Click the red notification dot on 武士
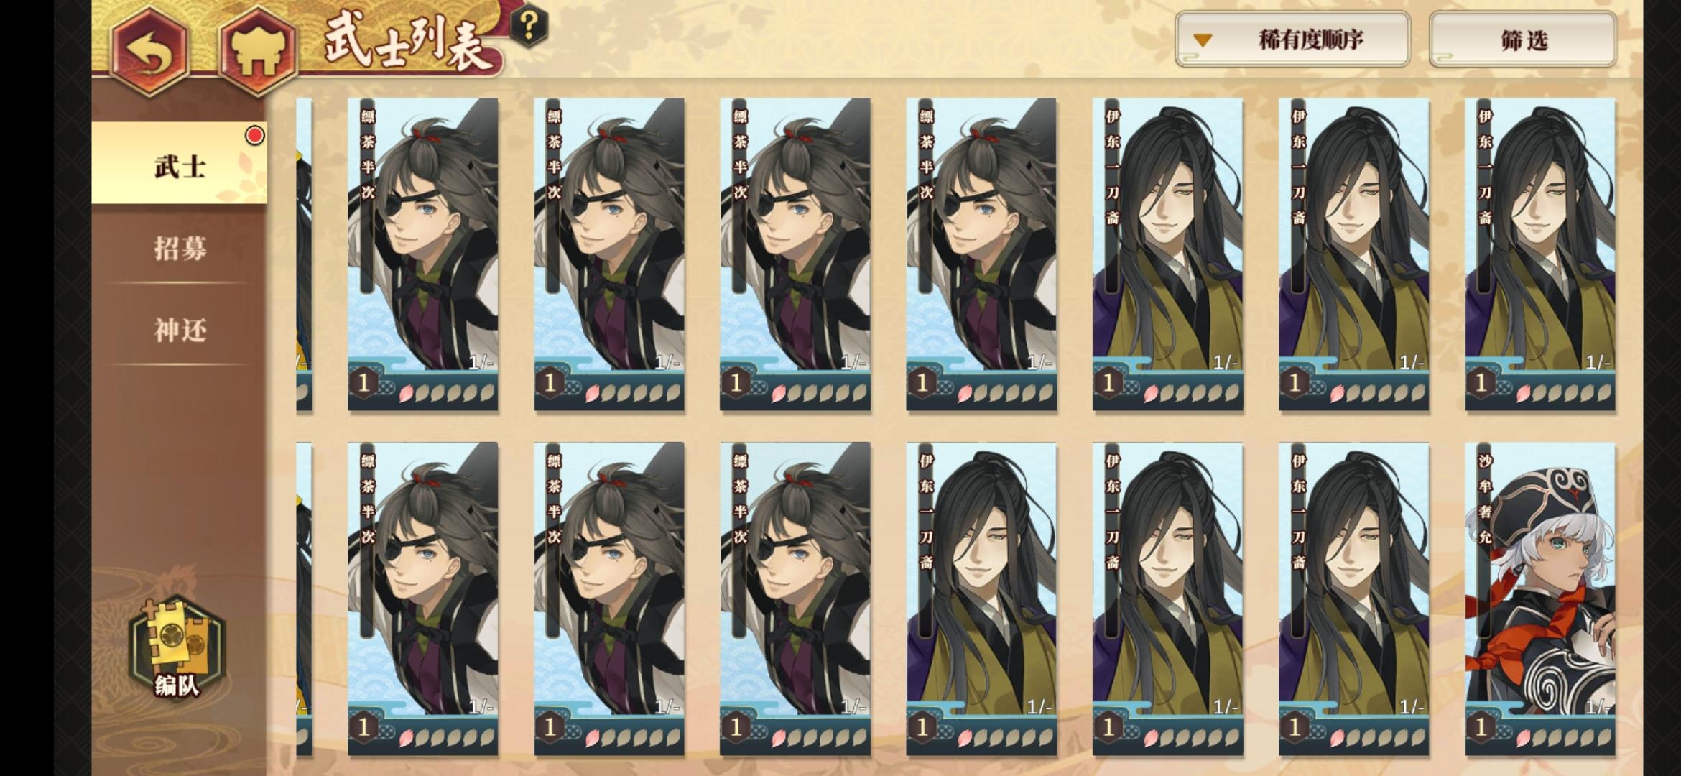Image resolution: width=1681 pixels, height=776 pixels. (x=254, y=135)
